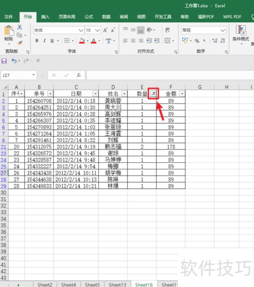Open the borders dropdown arrow

click(72, 41)
